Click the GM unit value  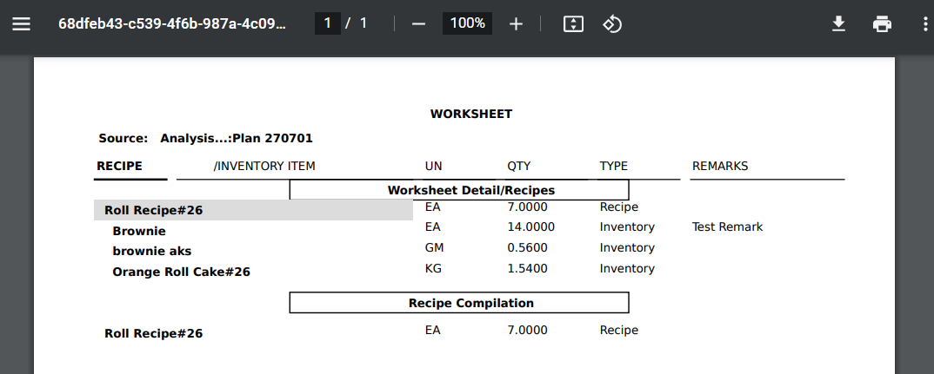click(x=434, y=247)
